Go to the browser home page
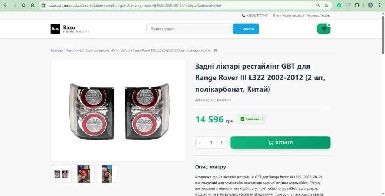Screen dimensions: 385x196 (33, 5)
